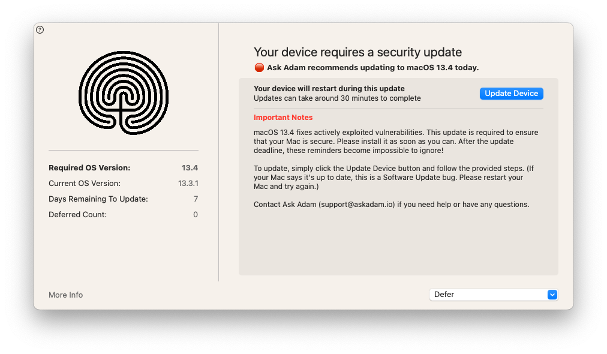Open the More Info link
This screenshot has height=354, width=607.
[x=66, y=295]
